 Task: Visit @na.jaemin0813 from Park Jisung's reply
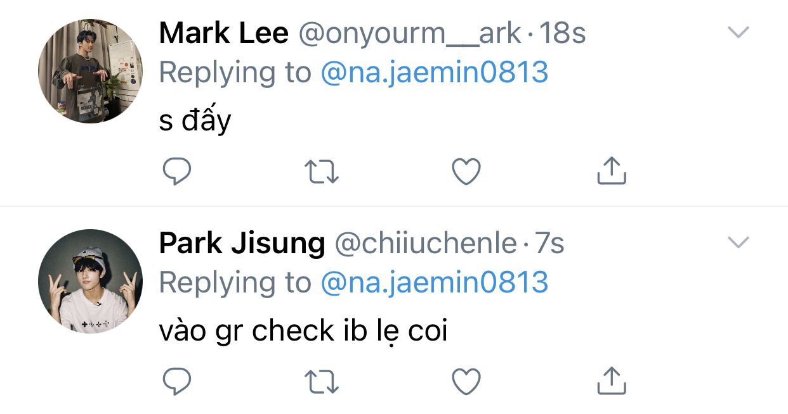[x=434, y=283]
